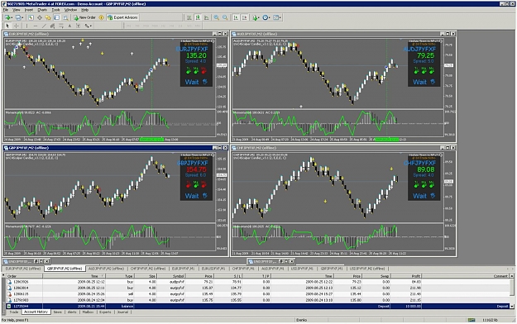Click the yellow icon after New Order
The image size is (517, 324).
(101, 17)
